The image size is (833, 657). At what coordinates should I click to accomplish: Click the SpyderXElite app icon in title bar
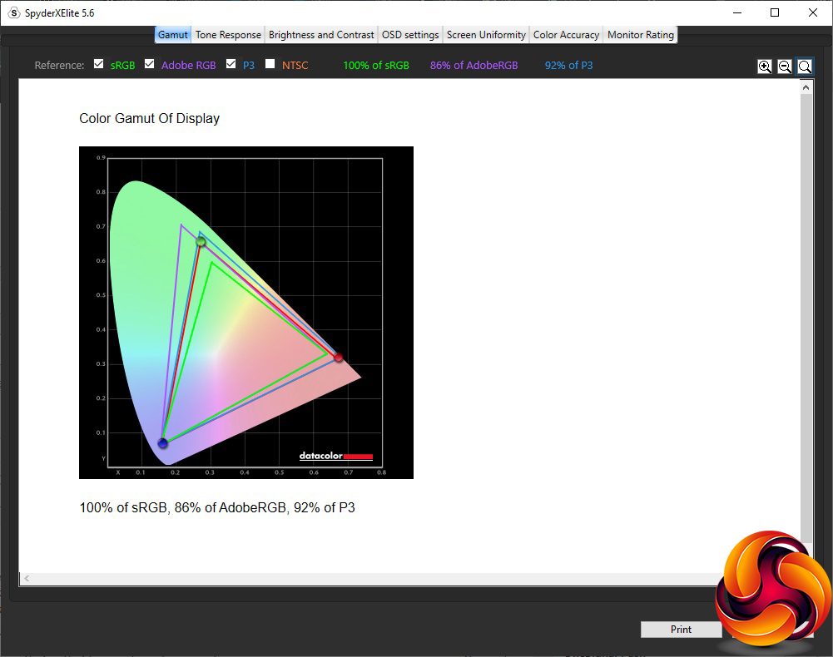pyautogui.click(x=13, y=12)
